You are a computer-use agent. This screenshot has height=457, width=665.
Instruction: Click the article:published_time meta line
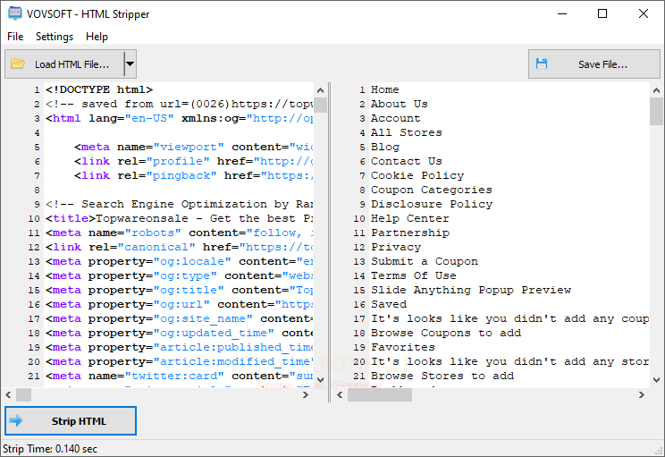tap(179, 348)
